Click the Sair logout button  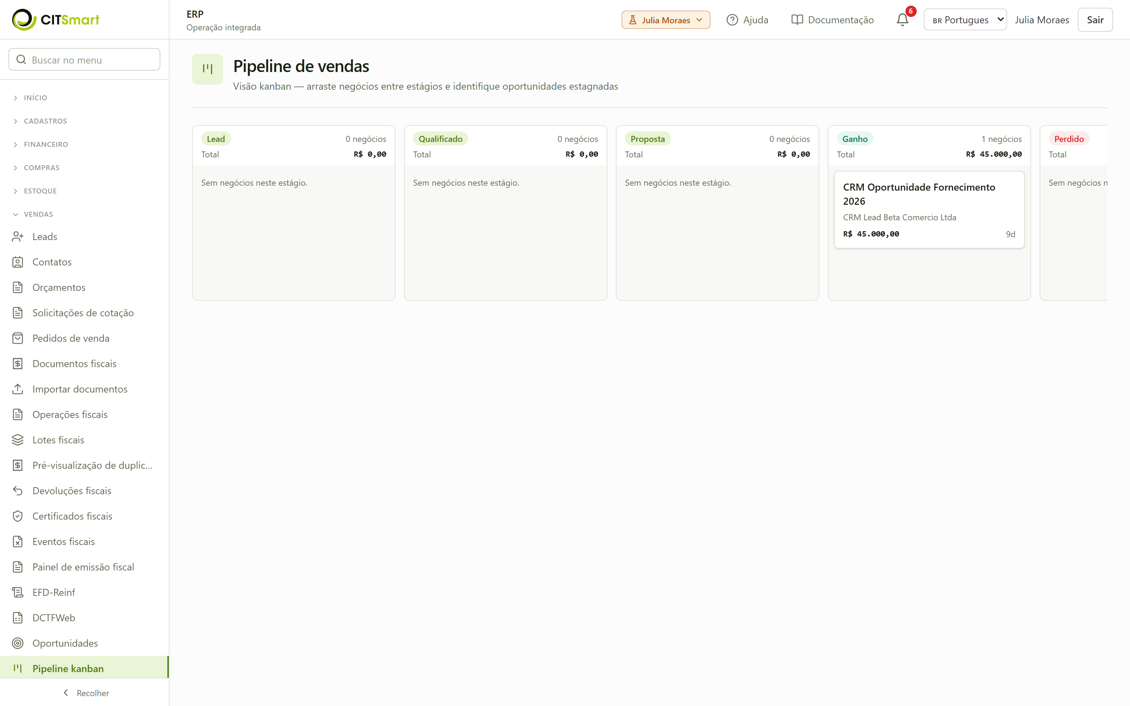coord(1095,20)
